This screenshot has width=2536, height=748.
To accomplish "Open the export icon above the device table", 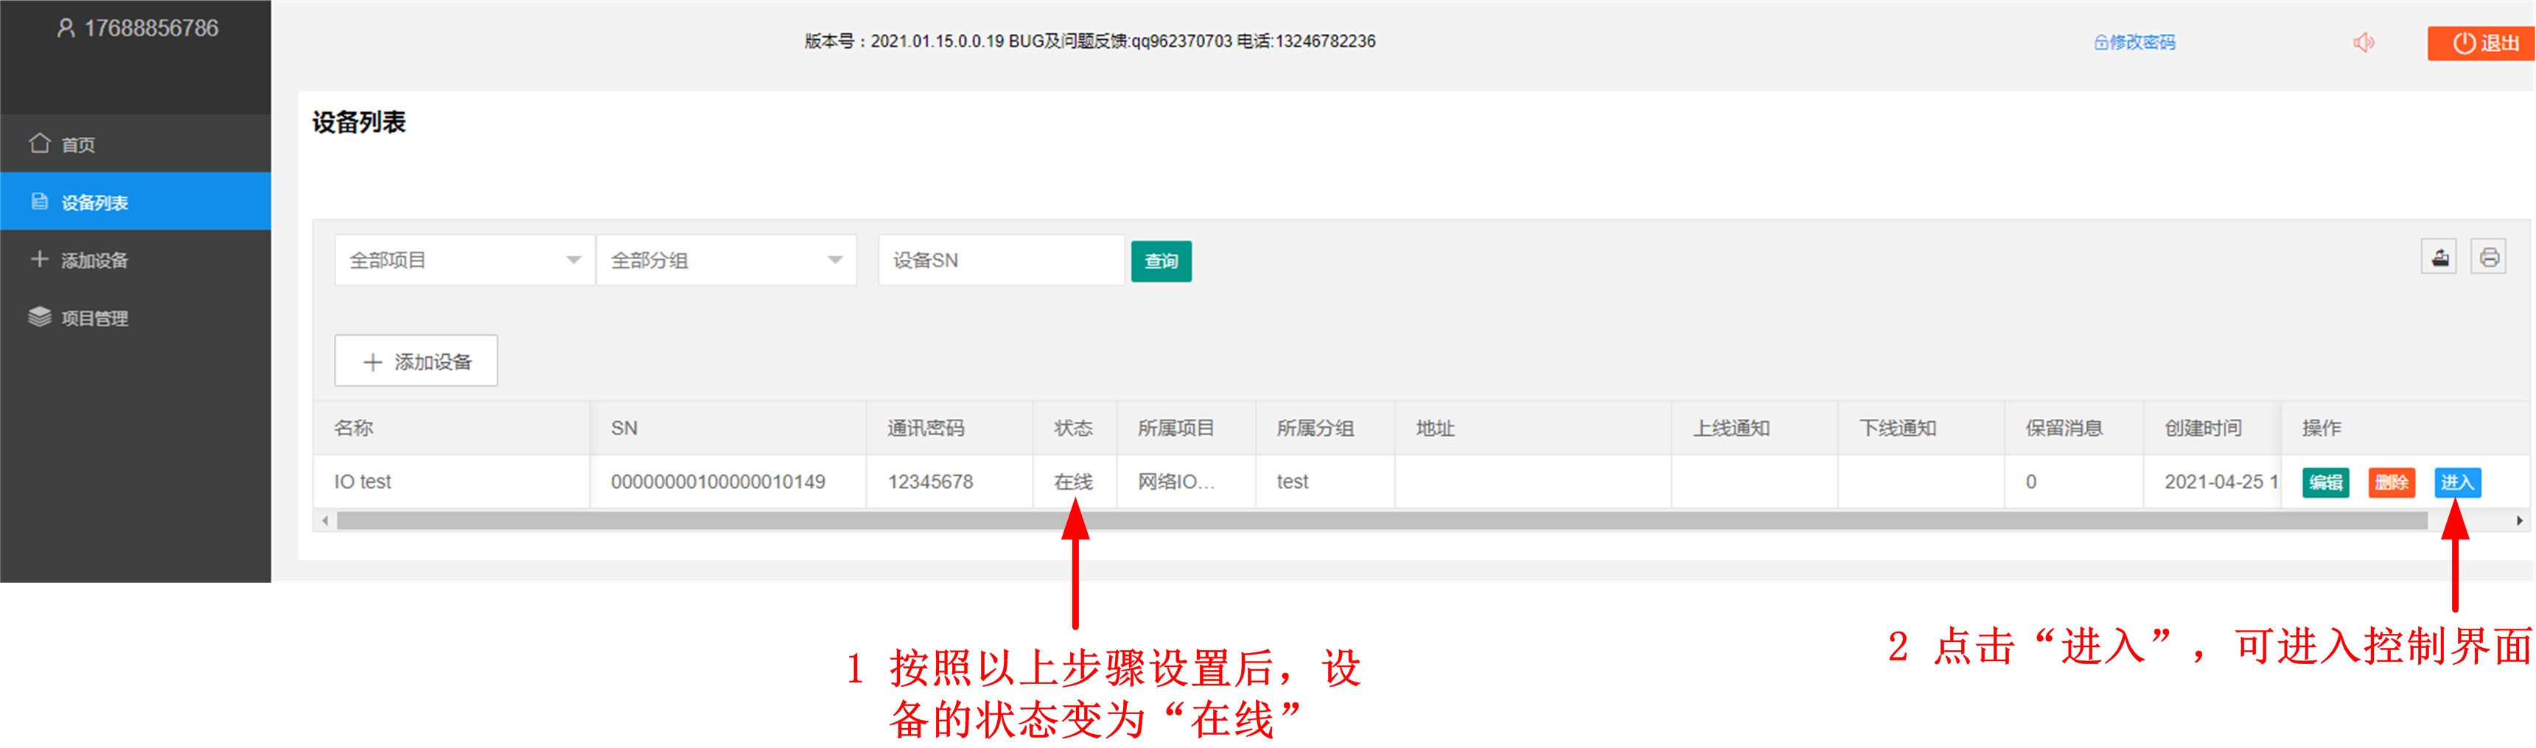I will click(x=2439, y=255).
